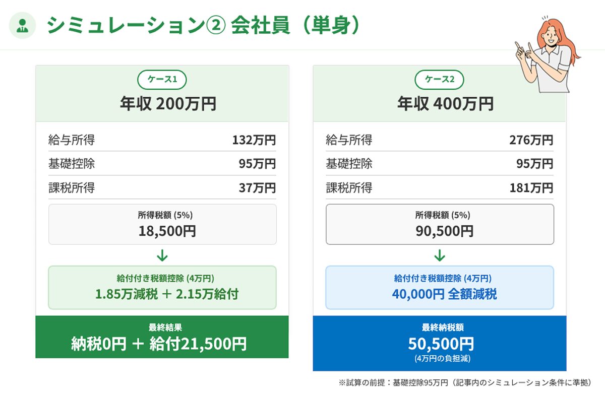Click the 課税所得 181万円 row
This screenshot has width=605, height=396.
440,188
